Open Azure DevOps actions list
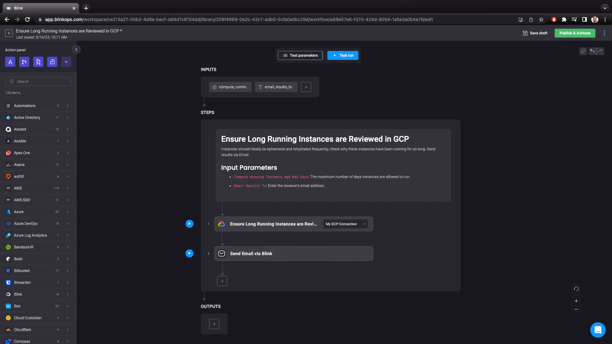612x344 pixels. 37,224
